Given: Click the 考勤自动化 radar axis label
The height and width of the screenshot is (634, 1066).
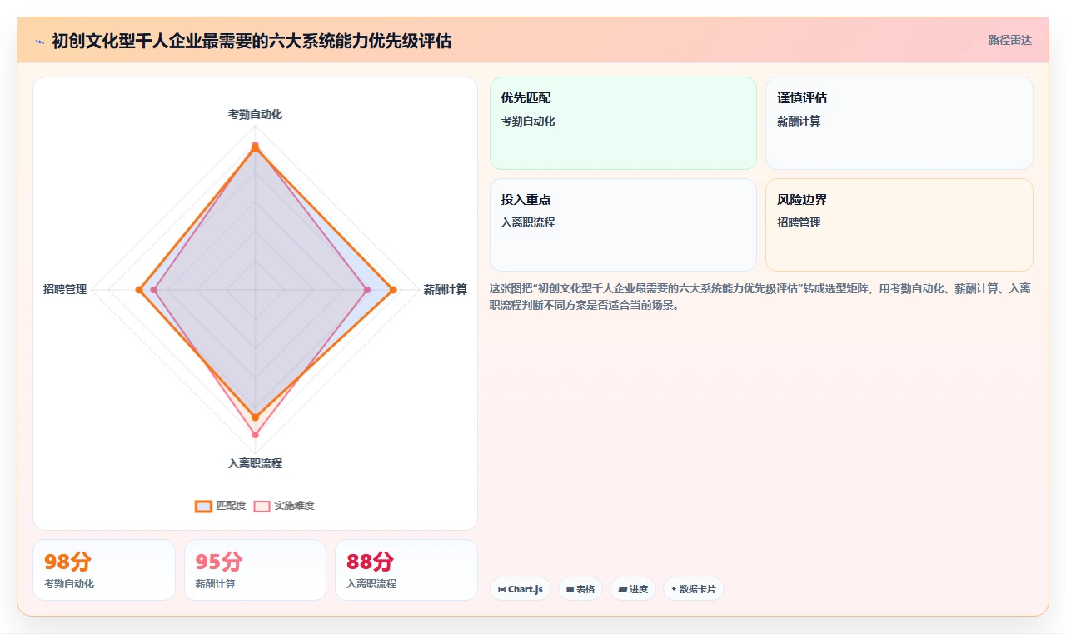Looking at the screenshot, I should (x=255, y=114).
